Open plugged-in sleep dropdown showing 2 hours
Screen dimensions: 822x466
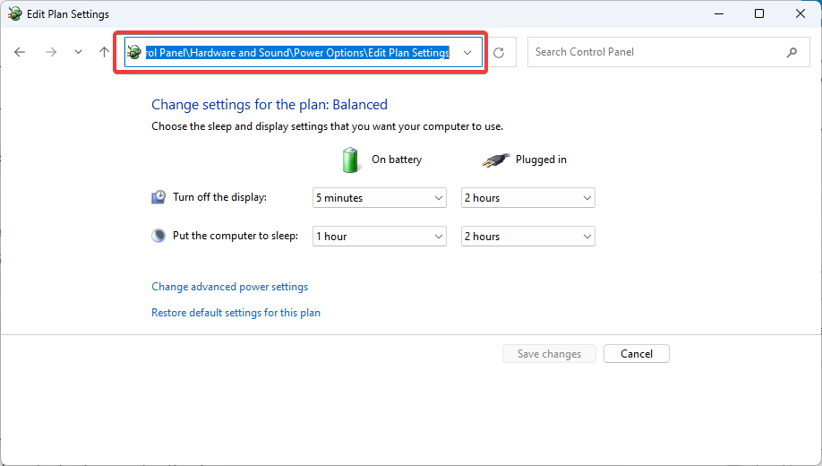[528, 237]
